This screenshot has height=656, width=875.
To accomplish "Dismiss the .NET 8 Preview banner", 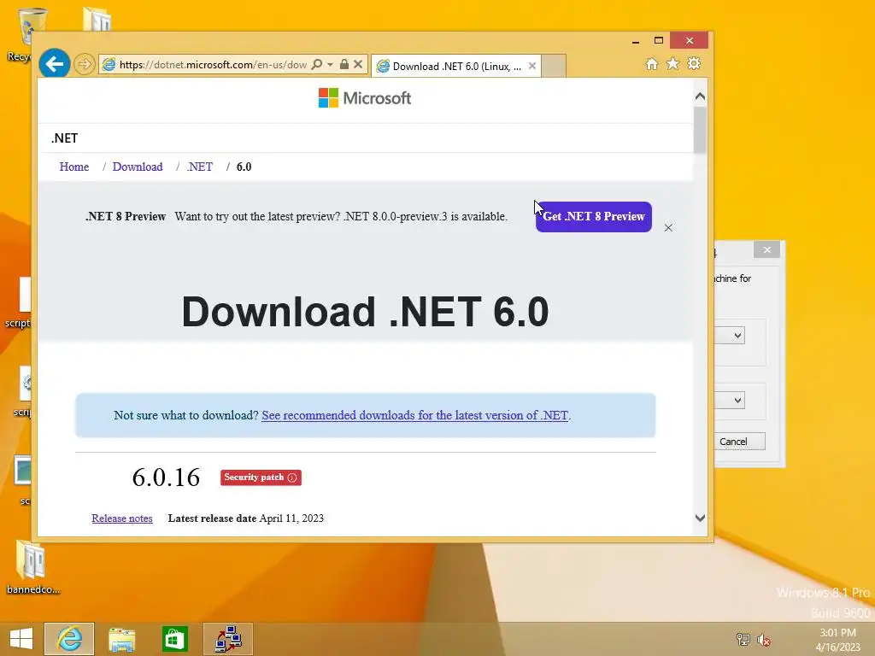I will click(668, 227).
